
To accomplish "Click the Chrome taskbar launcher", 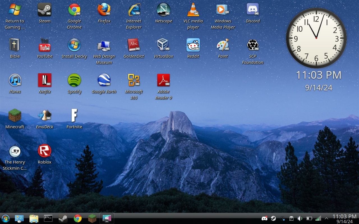I will [x=78, y=218].
